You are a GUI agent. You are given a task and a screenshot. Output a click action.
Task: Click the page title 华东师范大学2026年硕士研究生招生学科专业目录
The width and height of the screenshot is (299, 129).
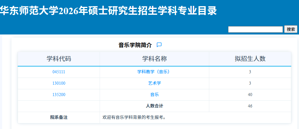(x=109, y=11)
